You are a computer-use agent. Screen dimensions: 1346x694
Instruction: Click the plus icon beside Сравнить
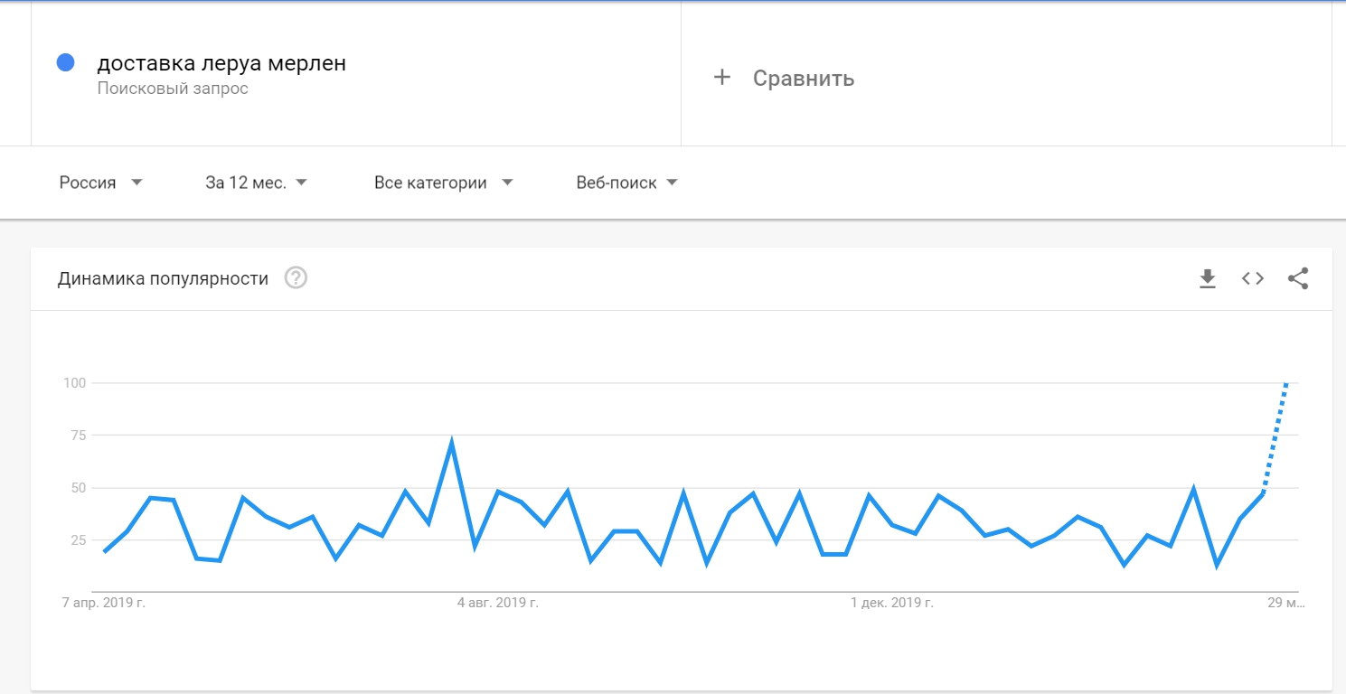click(x=721, y=78)
